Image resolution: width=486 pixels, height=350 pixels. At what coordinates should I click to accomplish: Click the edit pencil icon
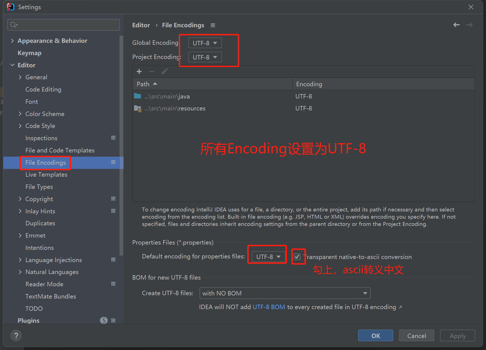[165, 72]
